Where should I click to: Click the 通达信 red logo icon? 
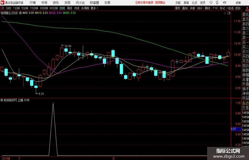[2, 3]
